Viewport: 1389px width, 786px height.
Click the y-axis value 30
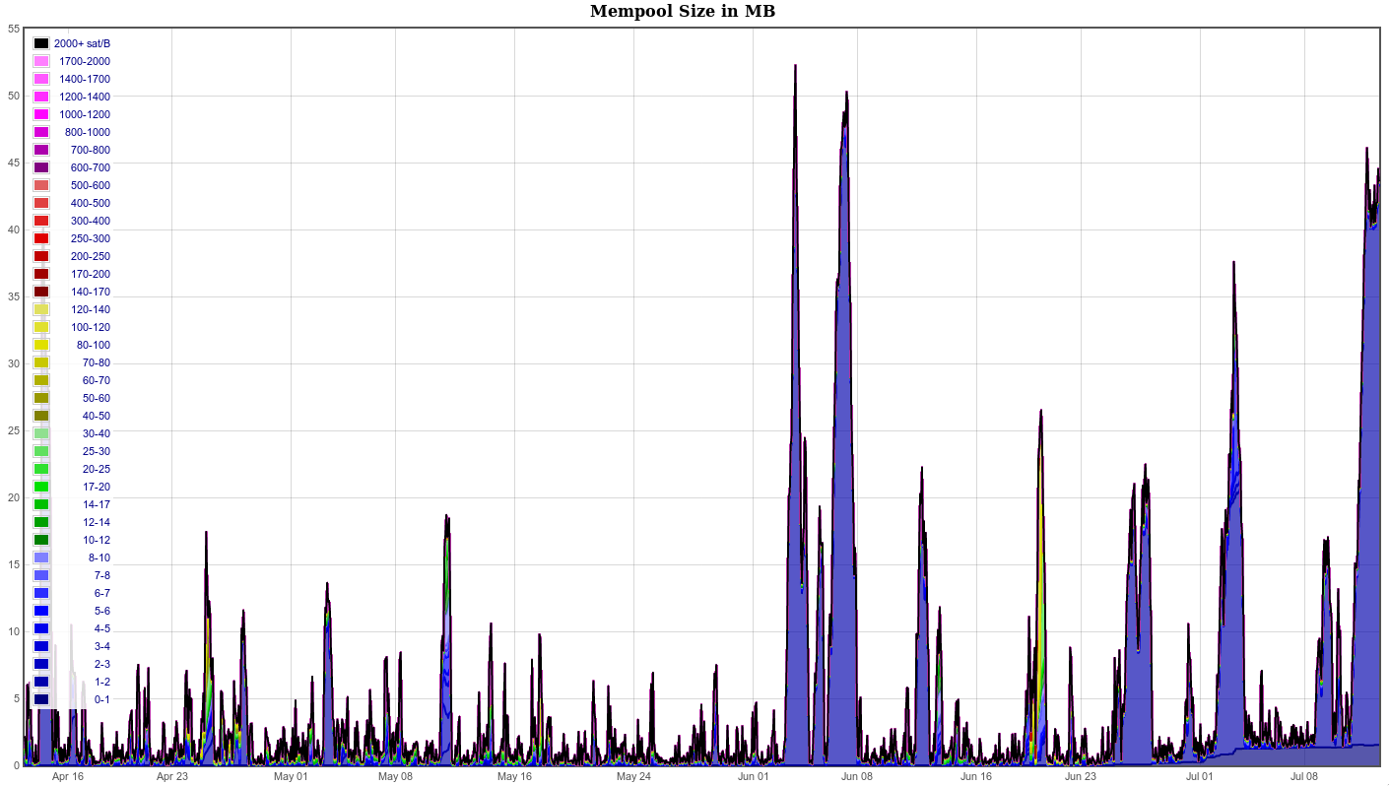14,363
